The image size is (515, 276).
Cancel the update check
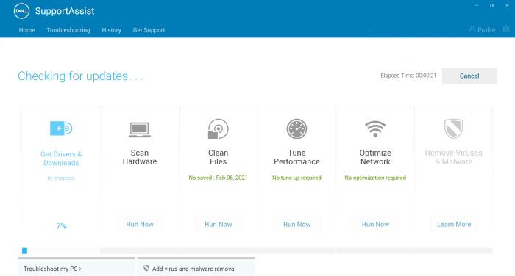[469, 76]
